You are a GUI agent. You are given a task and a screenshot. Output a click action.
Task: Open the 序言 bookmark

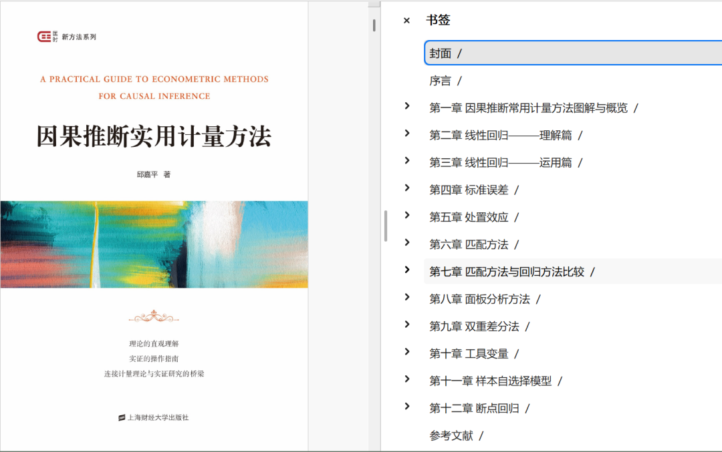click(441, 81)
